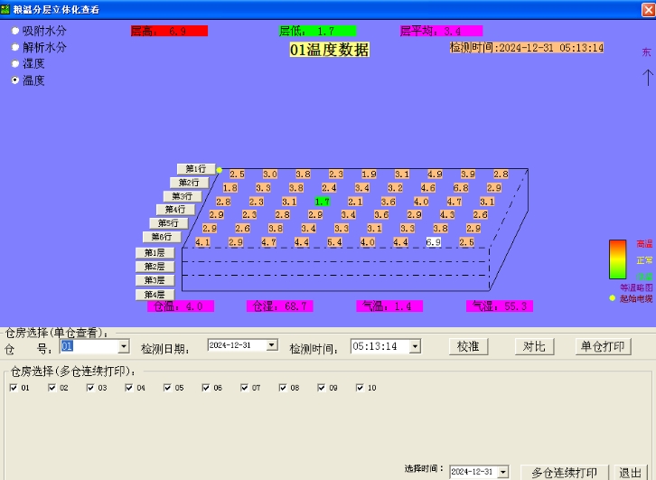Image resolution: width=656 pixels, height=480 pixels.
Task: Open the 仓号 warehouse number dropdown
Action: [x=124, y=346]
